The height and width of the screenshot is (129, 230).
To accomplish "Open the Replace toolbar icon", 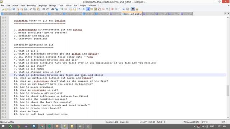I will [56, 9].
